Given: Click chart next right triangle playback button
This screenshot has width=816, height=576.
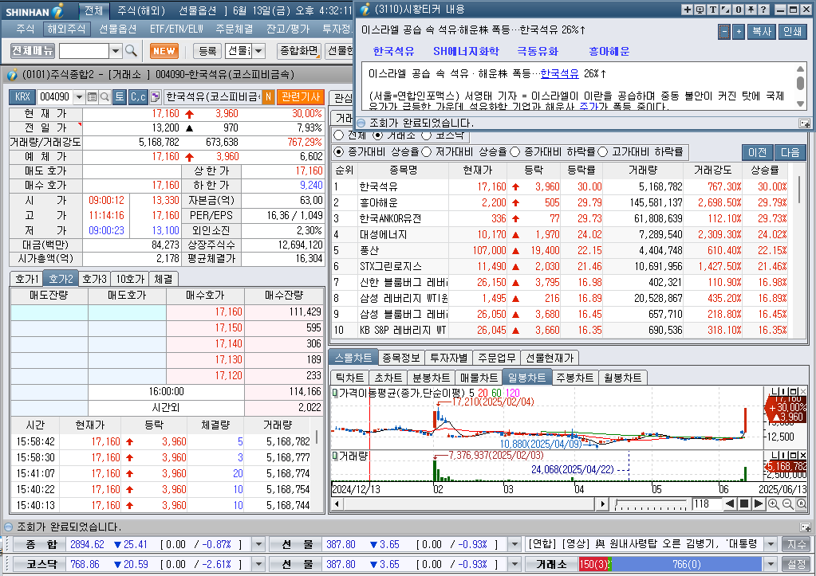Looking at the screenshot, I should pyautogui.click(x=759, y=504).
